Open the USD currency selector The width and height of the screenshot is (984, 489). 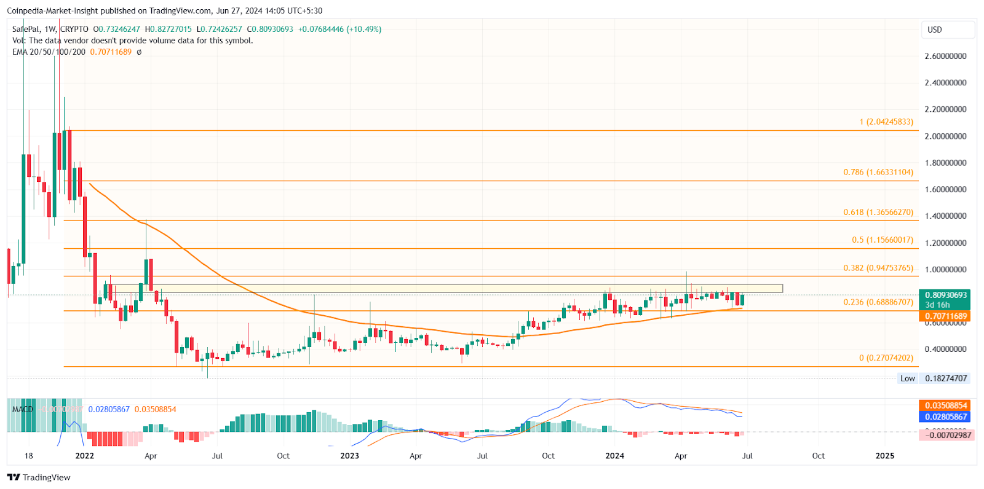pyautogui.click(x=948, y=29)
